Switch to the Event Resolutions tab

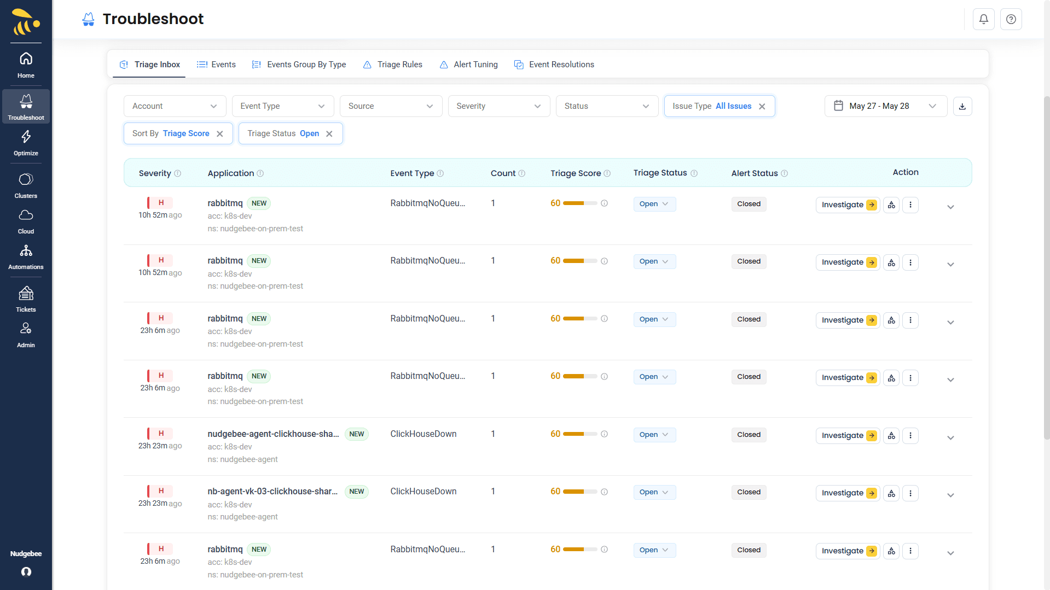[554, 65]
